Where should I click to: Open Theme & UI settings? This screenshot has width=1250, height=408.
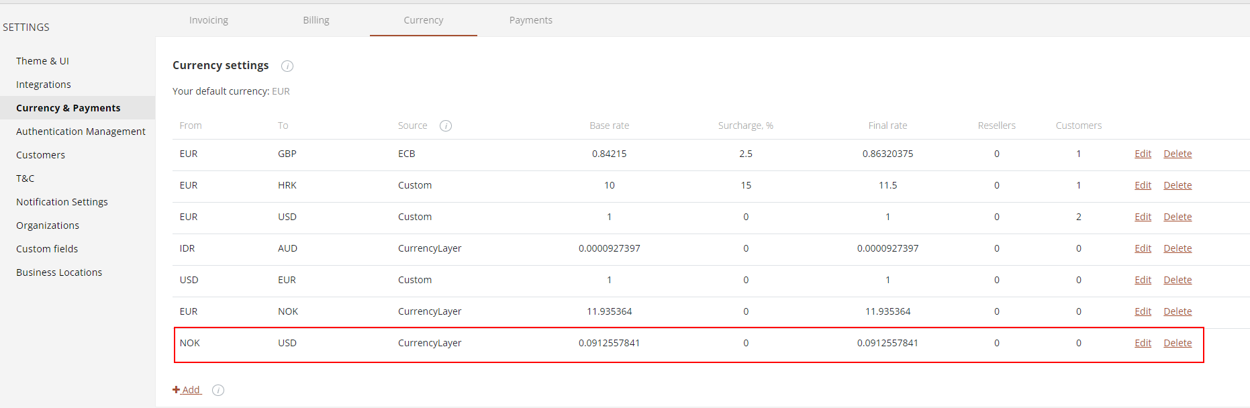42,61
